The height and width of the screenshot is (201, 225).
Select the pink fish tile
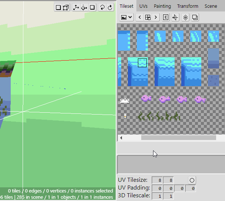[146, 98]
